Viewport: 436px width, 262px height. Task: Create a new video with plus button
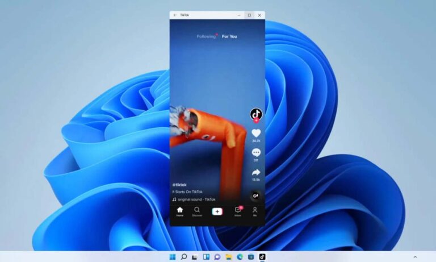217,211
